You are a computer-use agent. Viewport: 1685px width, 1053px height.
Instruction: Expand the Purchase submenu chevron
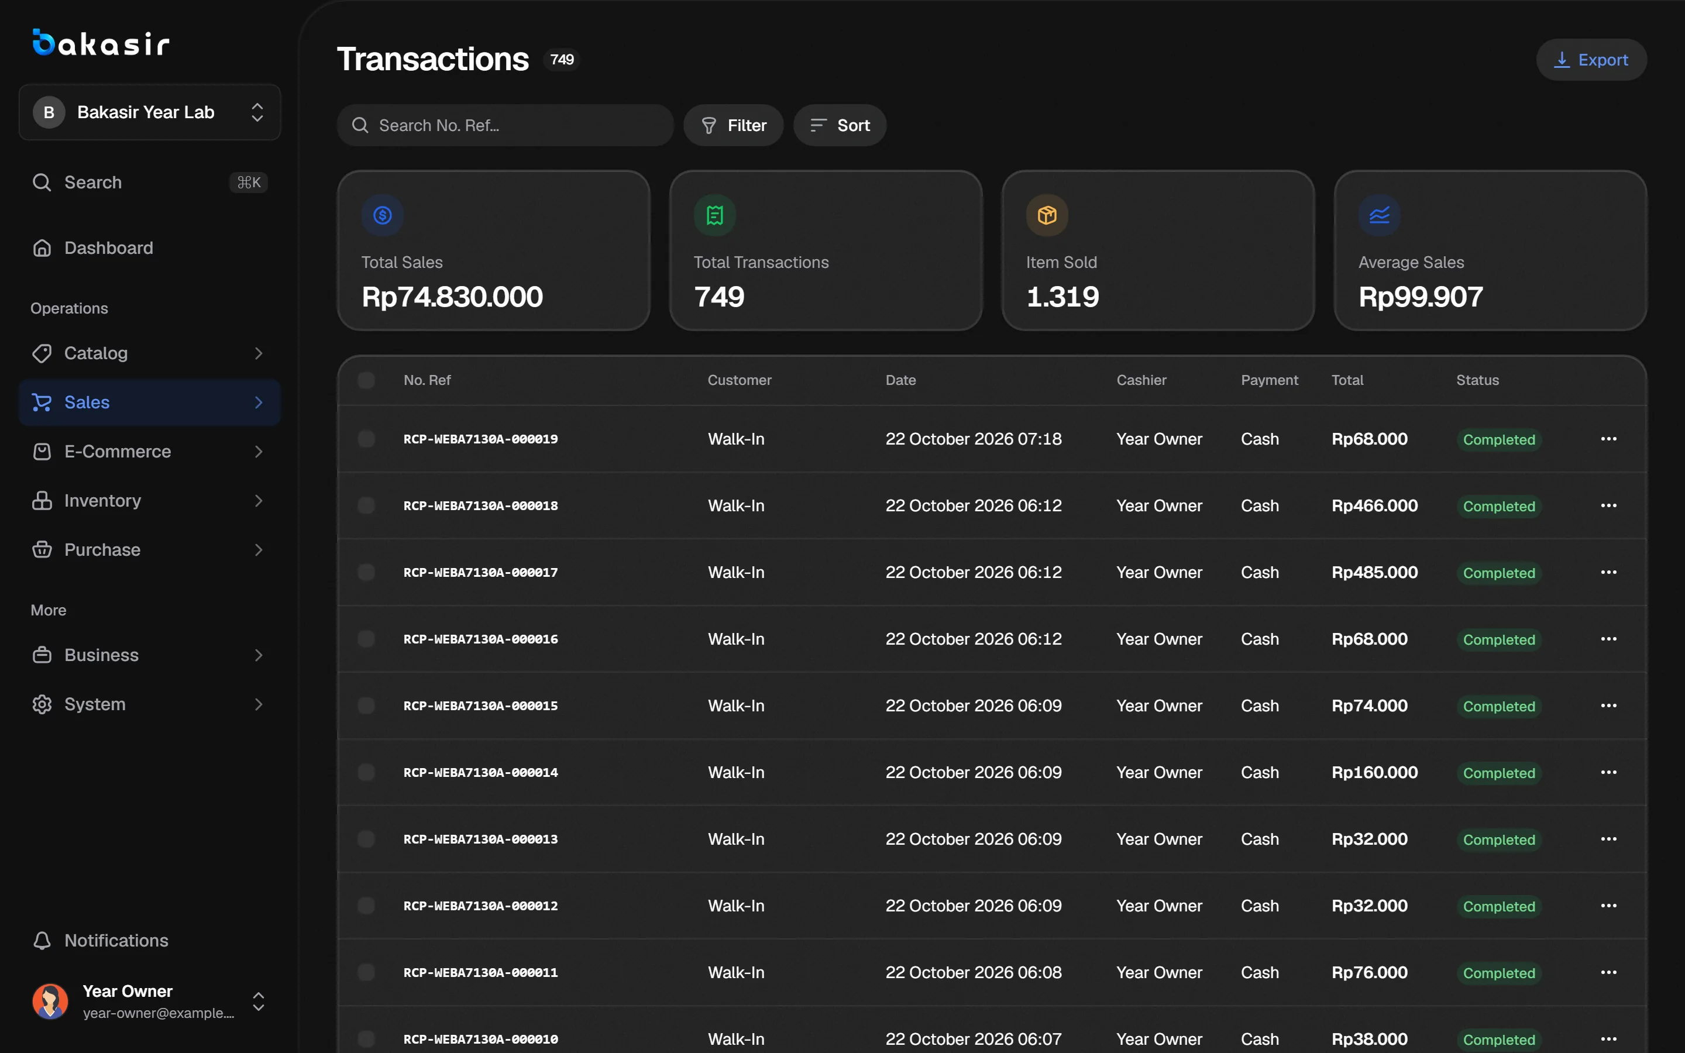tap(259, 550)
